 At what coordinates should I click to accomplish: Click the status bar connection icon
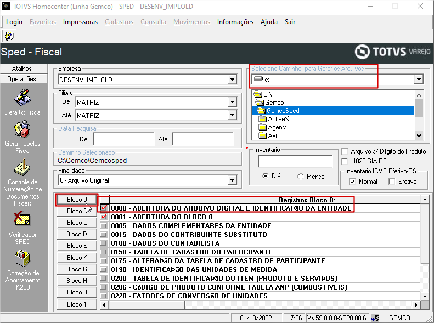click(x=375, y=318)
